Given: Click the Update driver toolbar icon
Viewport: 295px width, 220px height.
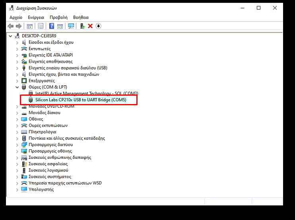Looking at the screenshot, I should tap(82, 26).
